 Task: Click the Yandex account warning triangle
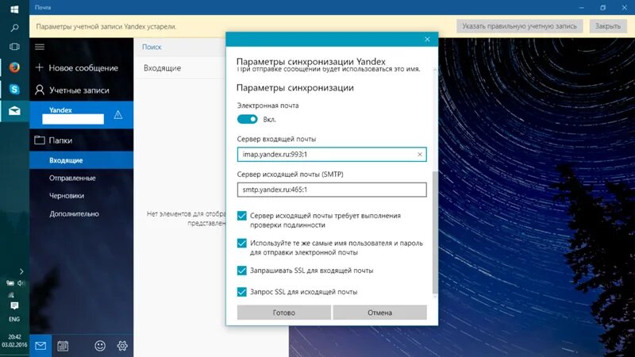118,115
